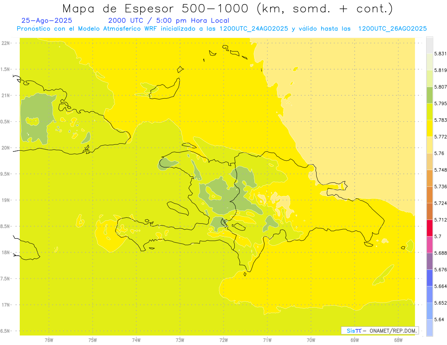The height and width of the screenshot is (345, 447).
Task: Click the 71W longitude axis label
Action: pos(267,340)
